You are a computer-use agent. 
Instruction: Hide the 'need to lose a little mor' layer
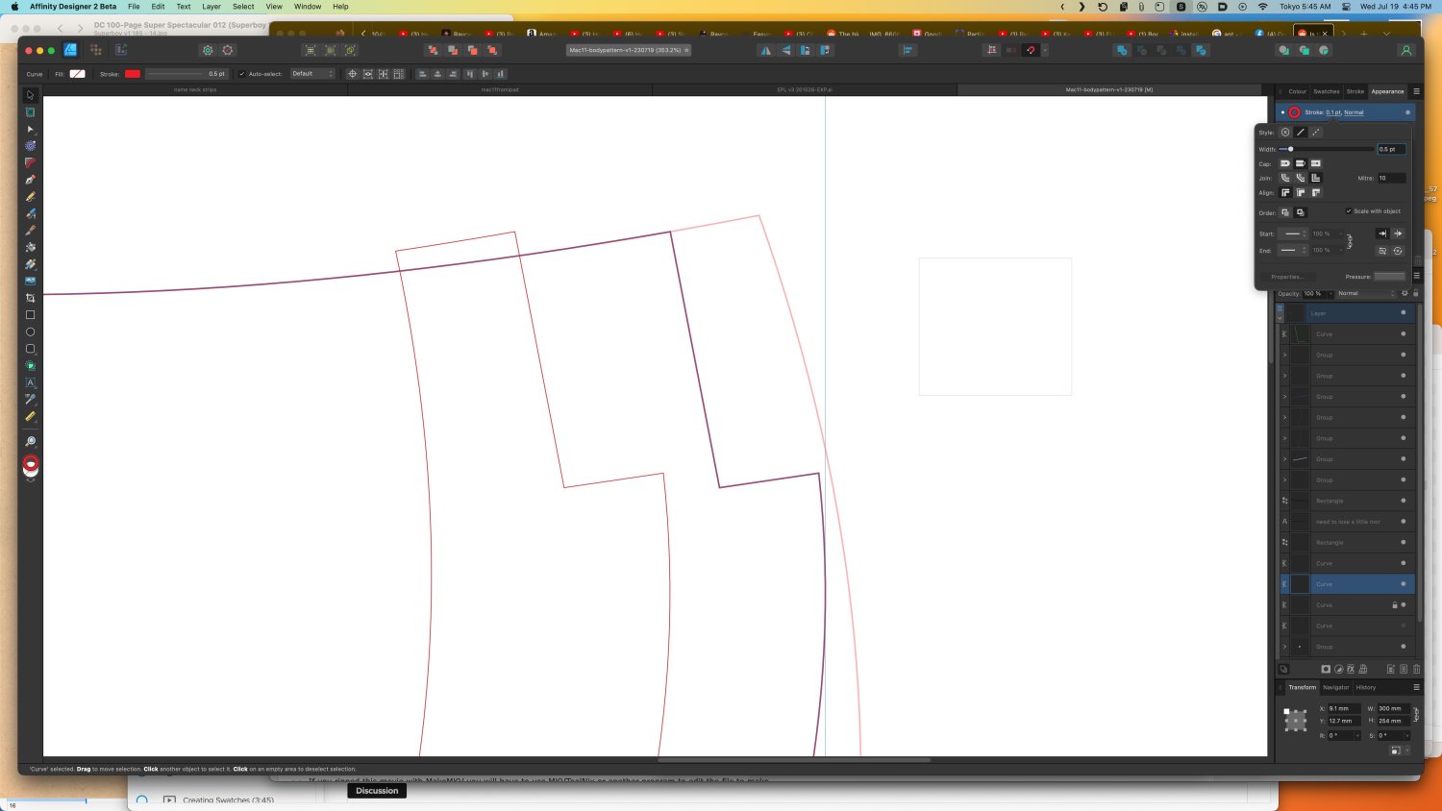tap(1403, 522)
